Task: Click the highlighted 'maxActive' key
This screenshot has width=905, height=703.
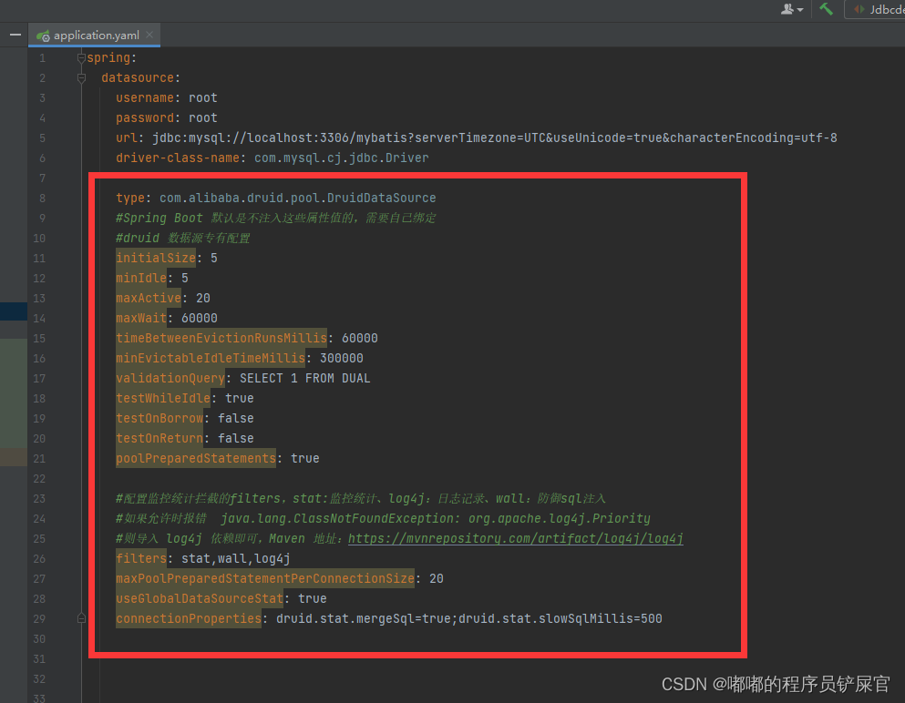Action: click(x=149, y=298)
